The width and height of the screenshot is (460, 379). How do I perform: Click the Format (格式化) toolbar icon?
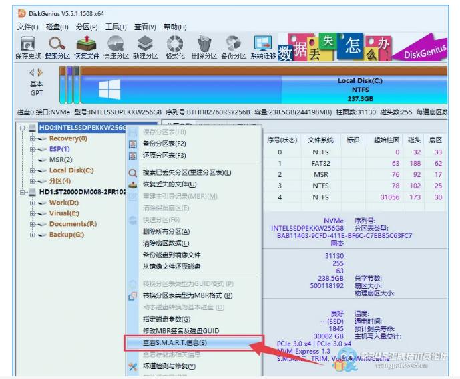pos(175,45)
